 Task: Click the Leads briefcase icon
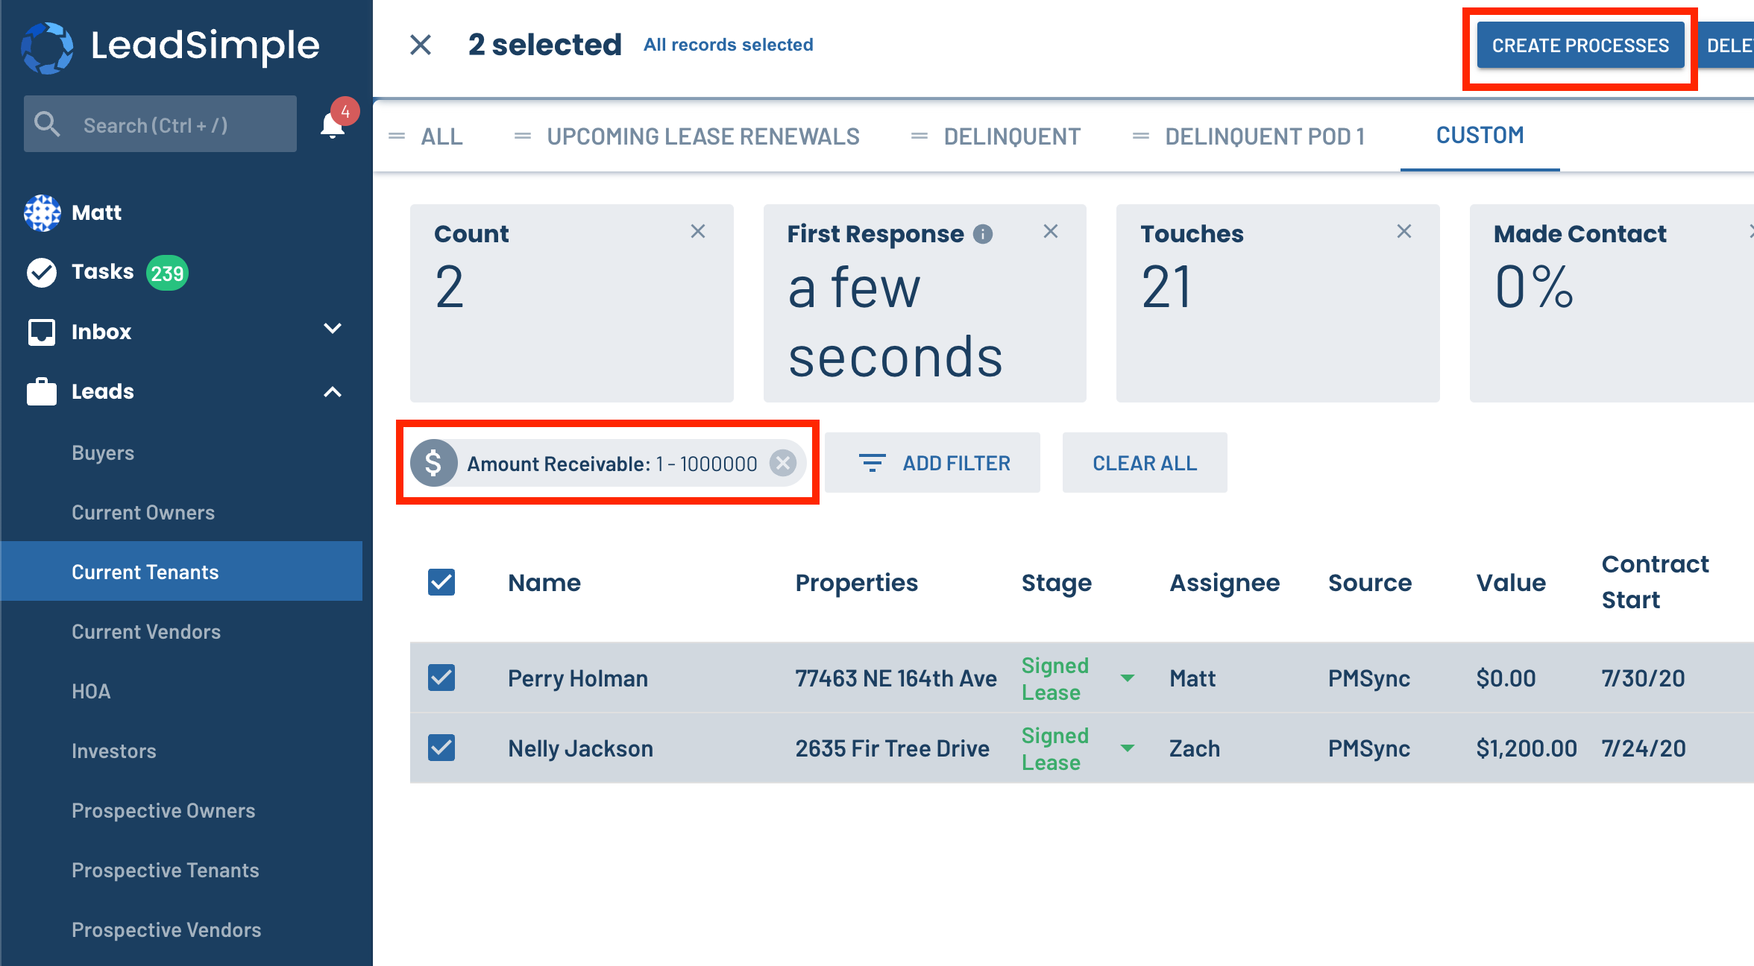42,391
